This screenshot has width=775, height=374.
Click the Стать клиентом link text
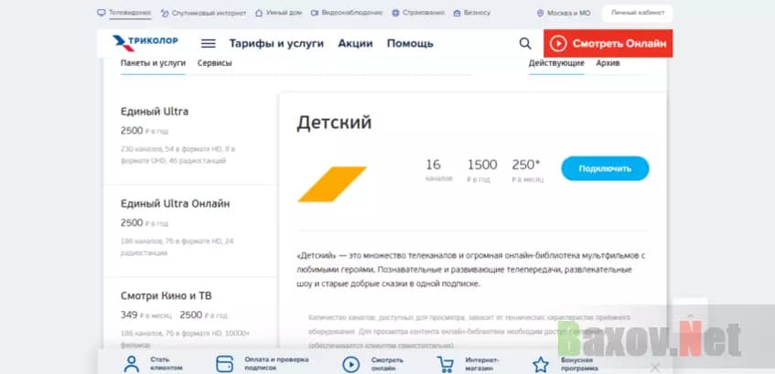[167, 364]
